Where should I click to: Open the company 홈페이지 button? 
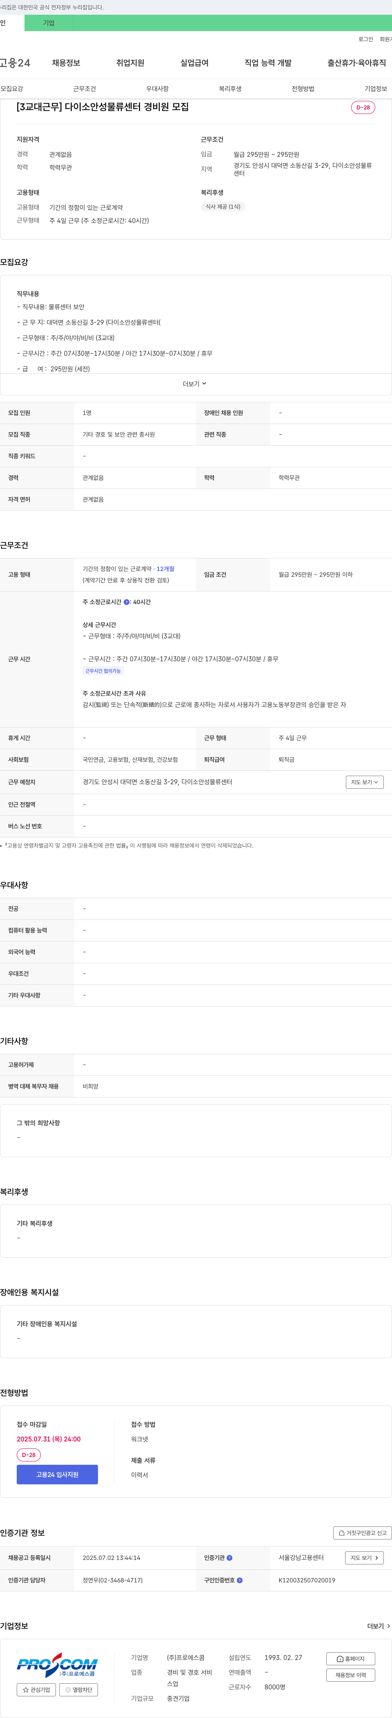[x=351, y=1658]
